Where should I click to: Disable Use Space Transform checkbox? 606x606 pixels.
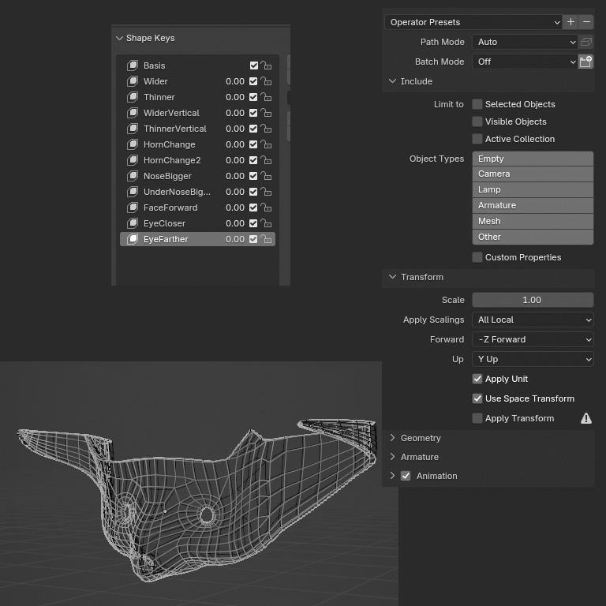pyautogui.click(x=477, y=398)
